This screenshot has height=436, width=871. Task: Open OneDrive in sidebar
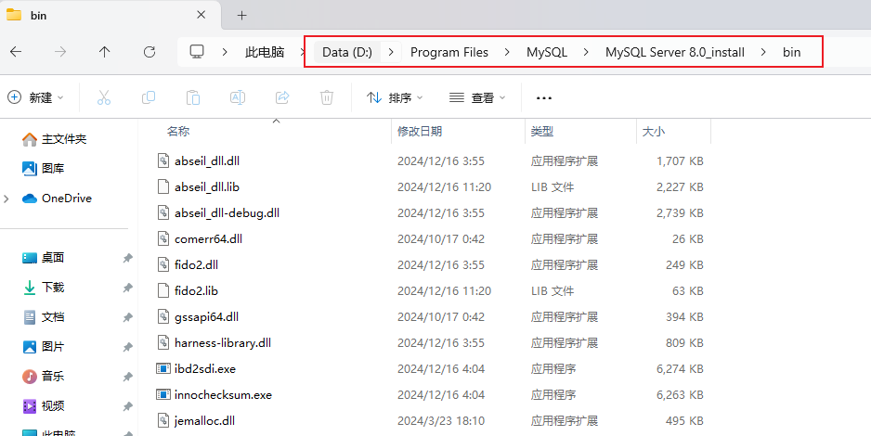56,198
